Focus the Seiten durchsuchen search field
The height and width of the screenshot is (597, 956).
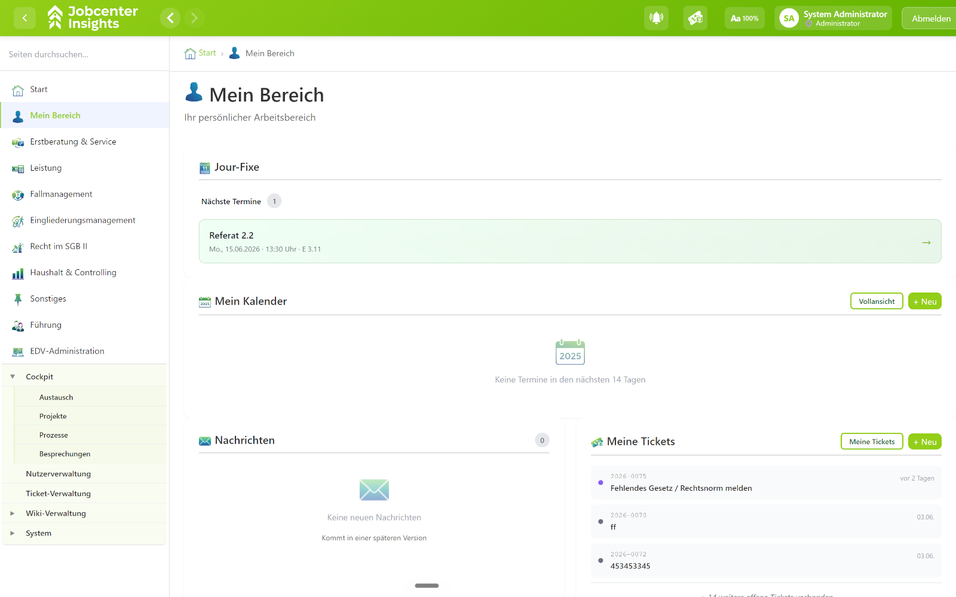coord(84,54)
